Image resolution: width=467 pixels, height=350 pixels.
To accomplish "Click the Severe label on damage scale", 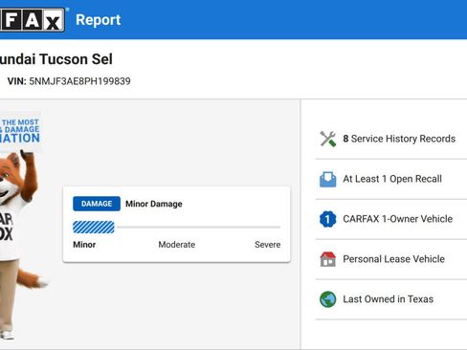I will click(268, 245).
